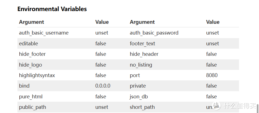This screenshot has height=113, width=259.
Task: Click the port value 8080
Action: pyautogui.click(x=212, y=75)
